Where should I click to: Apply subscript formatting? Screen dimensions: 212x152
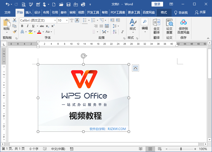pyautogui.click(x=47, y=26)
